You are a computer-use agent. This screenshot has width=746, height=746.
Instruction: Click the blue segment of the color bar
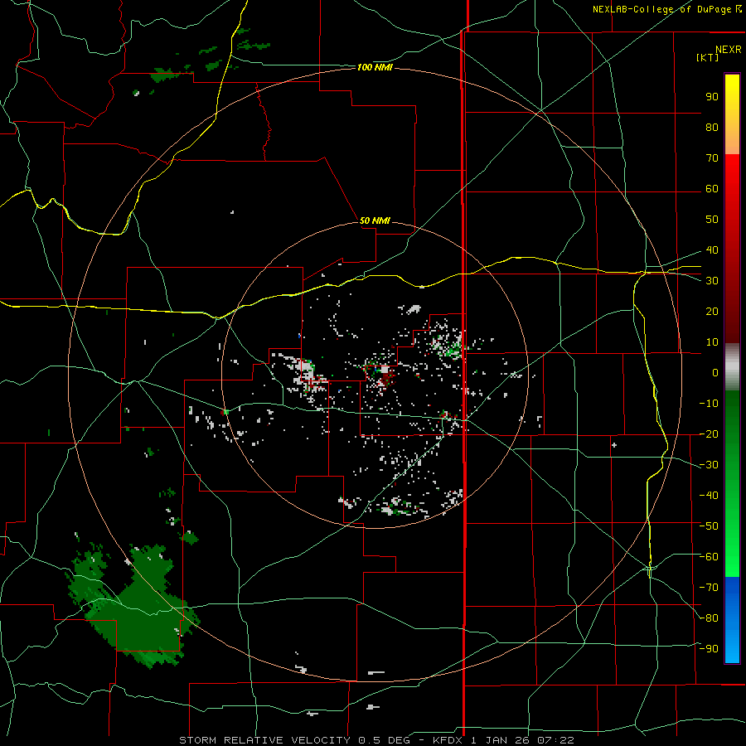(x=732, y=620)
